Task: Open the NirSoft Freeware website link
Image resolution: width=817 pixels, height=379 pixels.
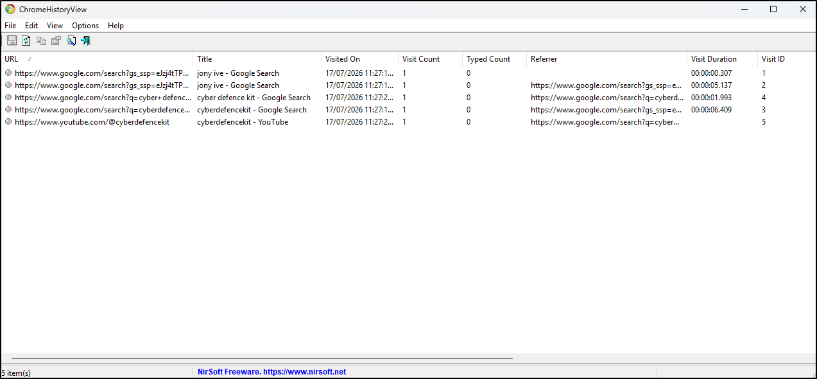Action: [271, 372]
